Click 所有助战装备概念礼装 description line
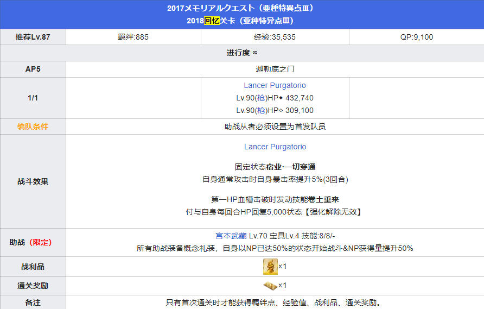 coord(275,248)
